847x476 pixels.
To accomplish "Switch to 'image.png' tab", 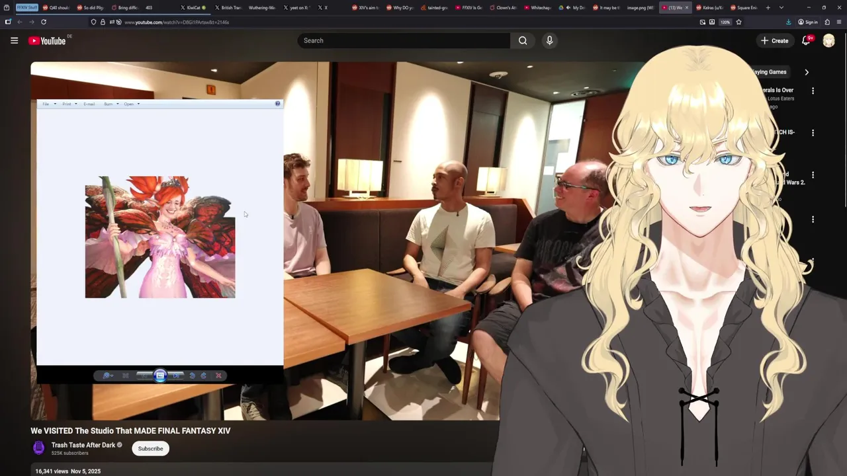I will point(641,7).
